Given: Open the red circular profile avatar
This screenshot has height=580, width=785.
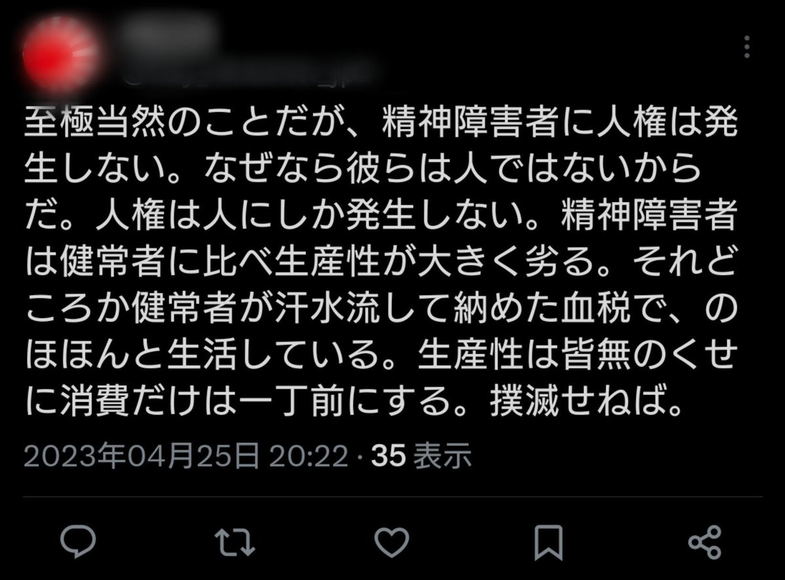Looking at the screenshot, I should pyautogui.click(x=60, y=55).
